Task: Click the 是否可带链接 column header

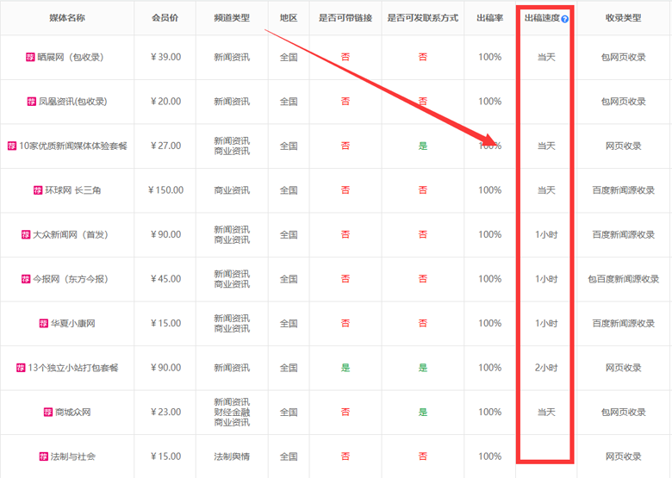Action: pyautogui.click(x=345, y=18)
